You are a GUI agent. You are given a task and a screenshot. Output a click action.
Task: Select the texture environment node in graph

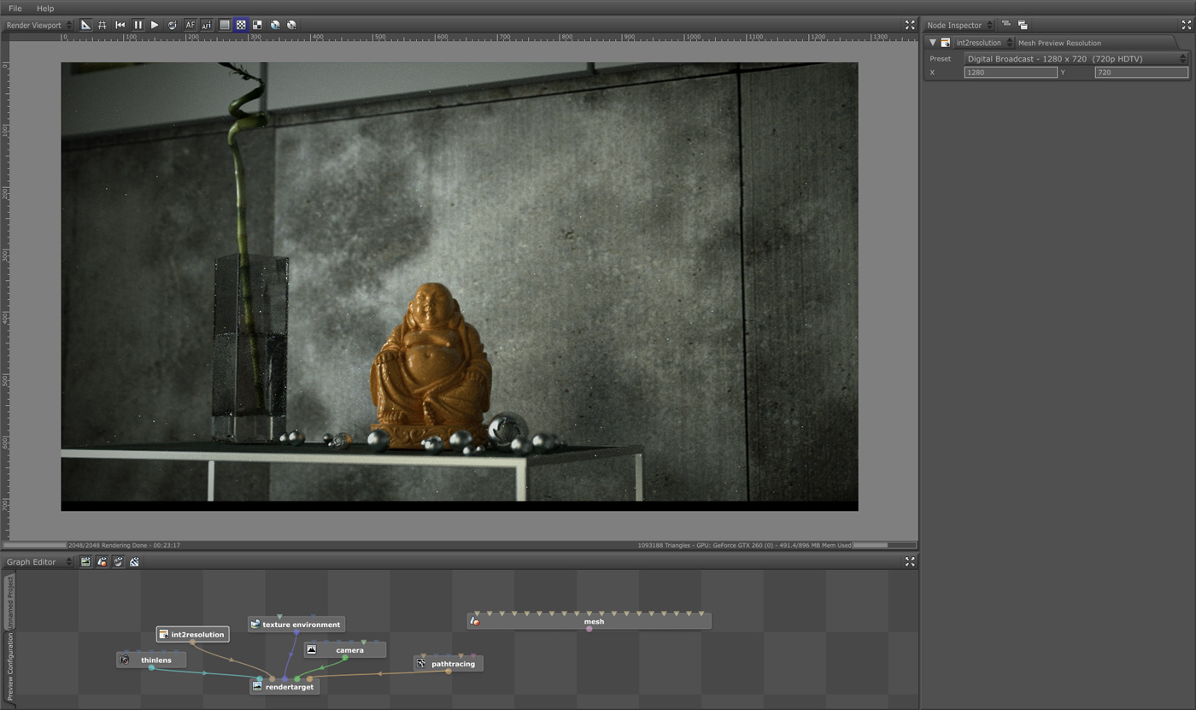[296, 625]
